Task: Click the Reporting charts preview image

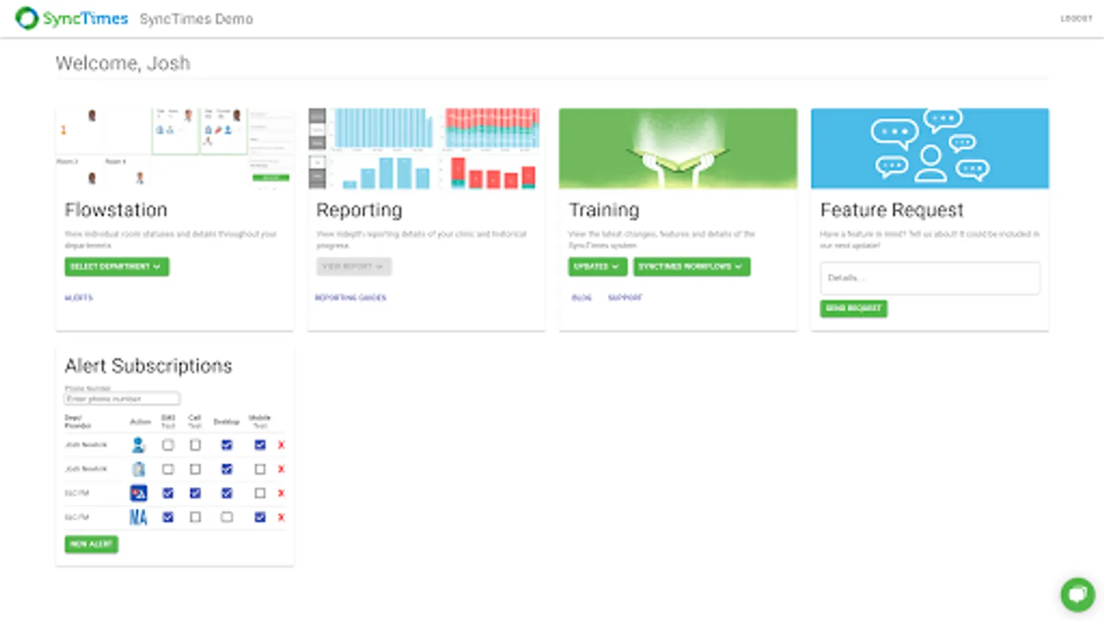Action: point(426,148)
